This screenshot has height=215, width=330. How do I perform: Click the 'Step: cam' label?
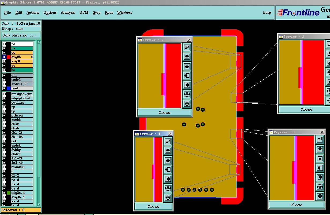point(21,29)
